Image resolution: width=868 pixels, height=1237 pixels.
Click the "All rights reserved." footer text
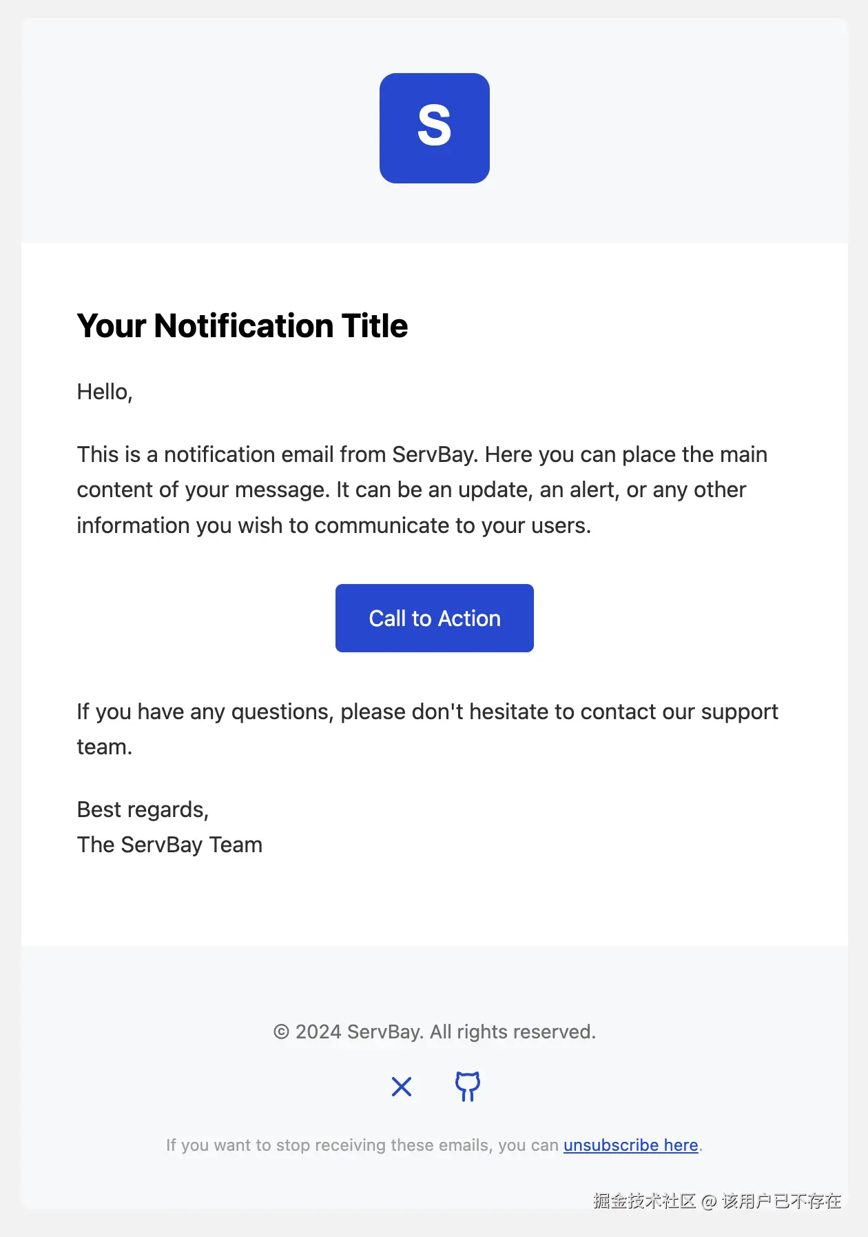pyautogui.click(x=513, y=1032)
